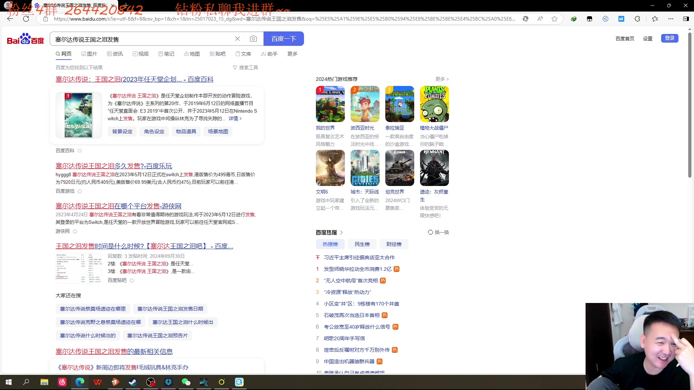Viewport: 694px width, 390px height.
Task: Open NetEase Music taskbar icon
Action: 62,382
